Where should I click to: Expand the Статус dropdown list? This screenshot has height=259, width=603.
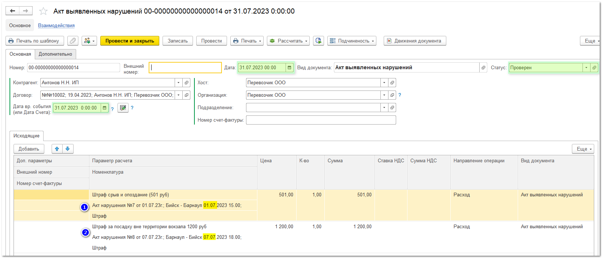586,68
